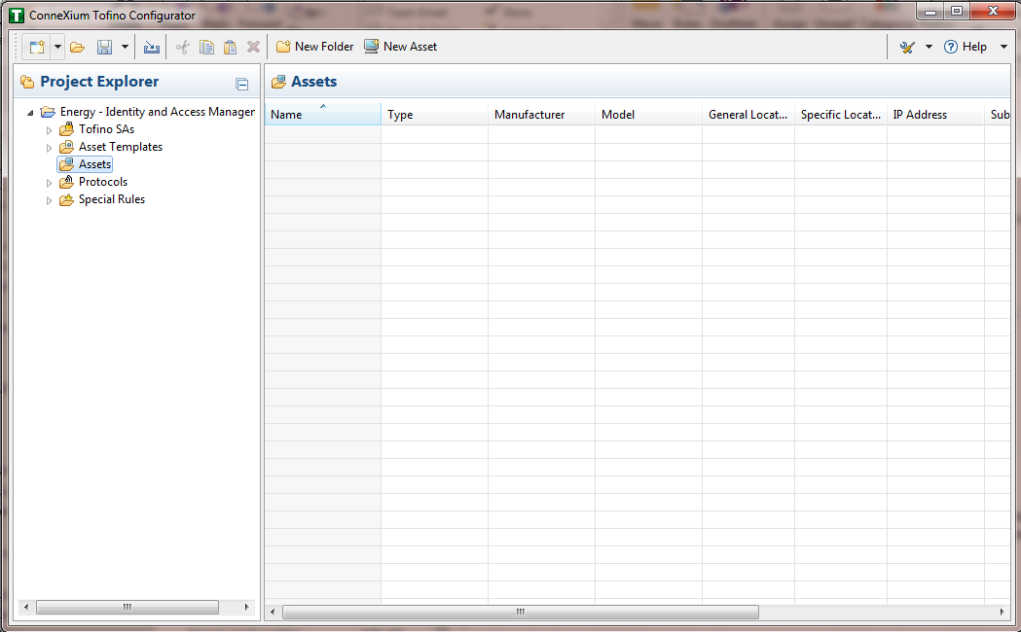Open the tools dropdown arrow
Screen dimensions: 1021x632
[930, 47]
